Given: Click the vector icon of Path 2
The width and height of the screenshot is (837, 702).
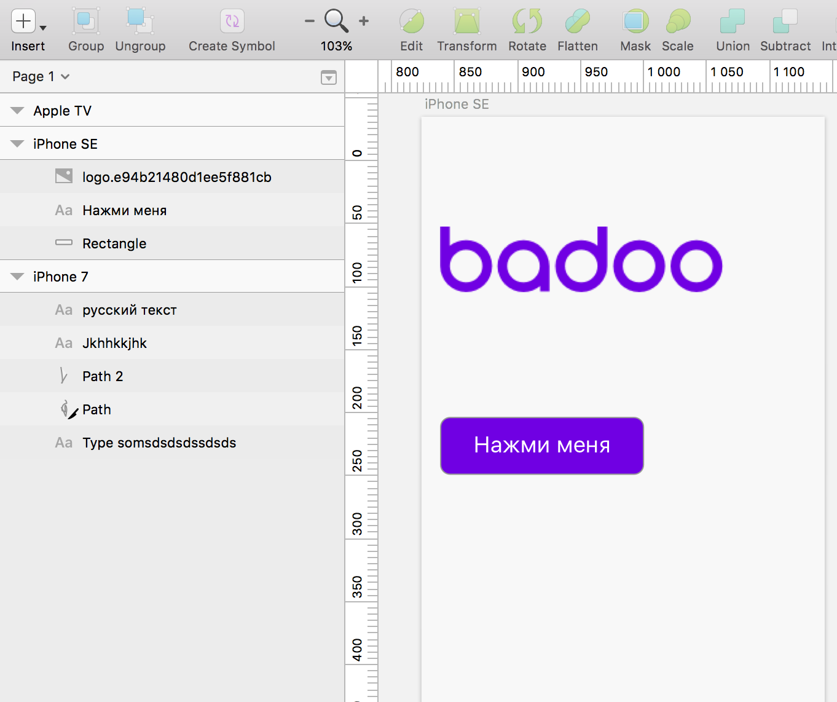Looking at the screenshot, I should tap(63, 376).
